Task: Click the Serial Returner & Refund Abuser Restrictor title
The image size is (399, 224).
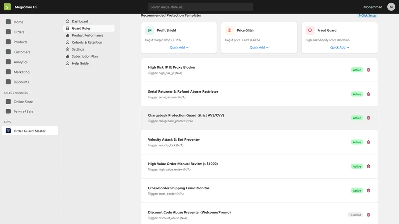Action: tap(183, 92)
